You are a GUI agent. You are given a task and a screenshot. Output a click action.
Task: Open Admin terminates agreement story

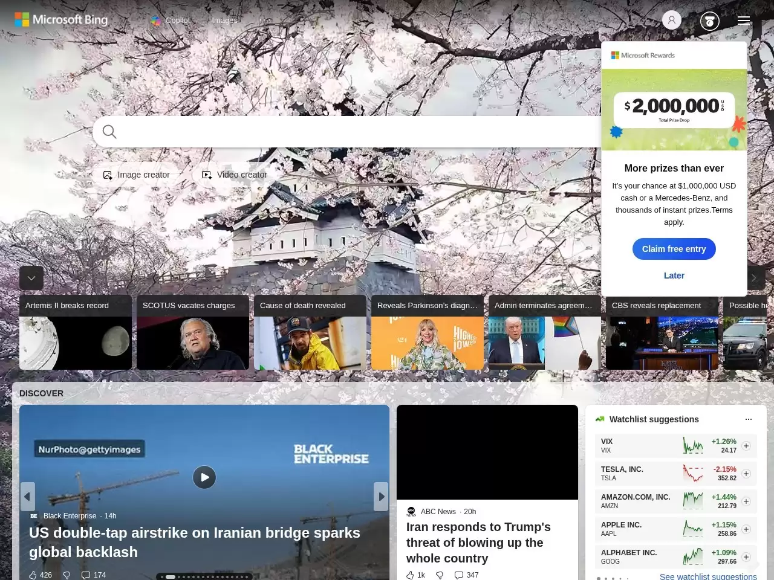545,332
